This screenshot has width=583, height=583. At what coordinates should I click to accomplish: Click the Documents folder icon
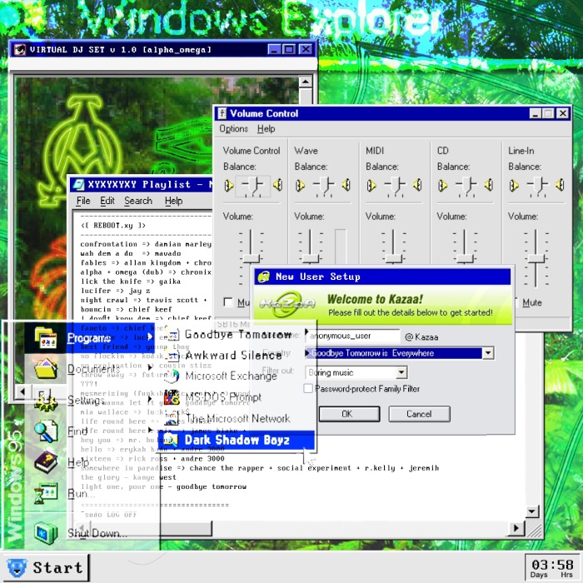pyautogui.click(x=45, y=368)
